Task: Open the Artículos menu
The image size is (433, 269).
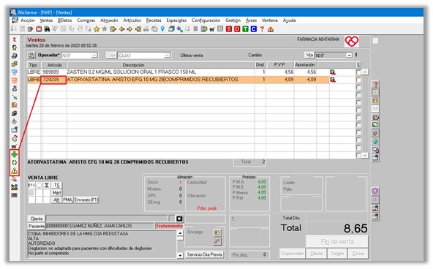Action: (x=132, y=20)
